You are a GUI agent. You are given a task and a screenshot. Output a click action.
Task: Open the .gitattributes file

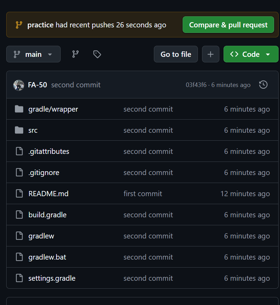(49, 151)
